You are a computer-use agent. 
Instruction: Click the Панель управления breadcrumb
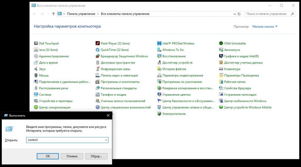81,14
